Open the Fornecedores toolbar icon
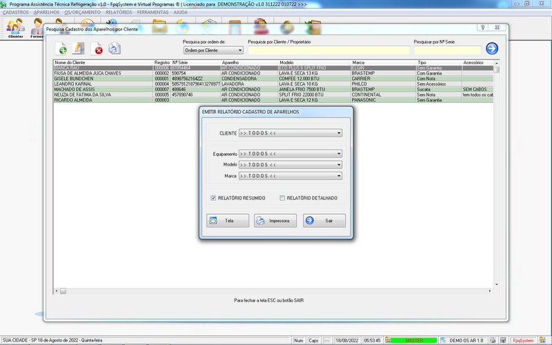 (37, 28)
